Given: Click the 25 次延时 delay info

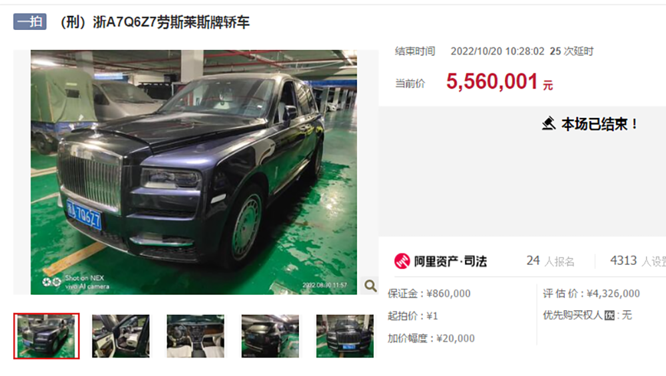Looking at the screenshot, I should click(x=571, y=51).
